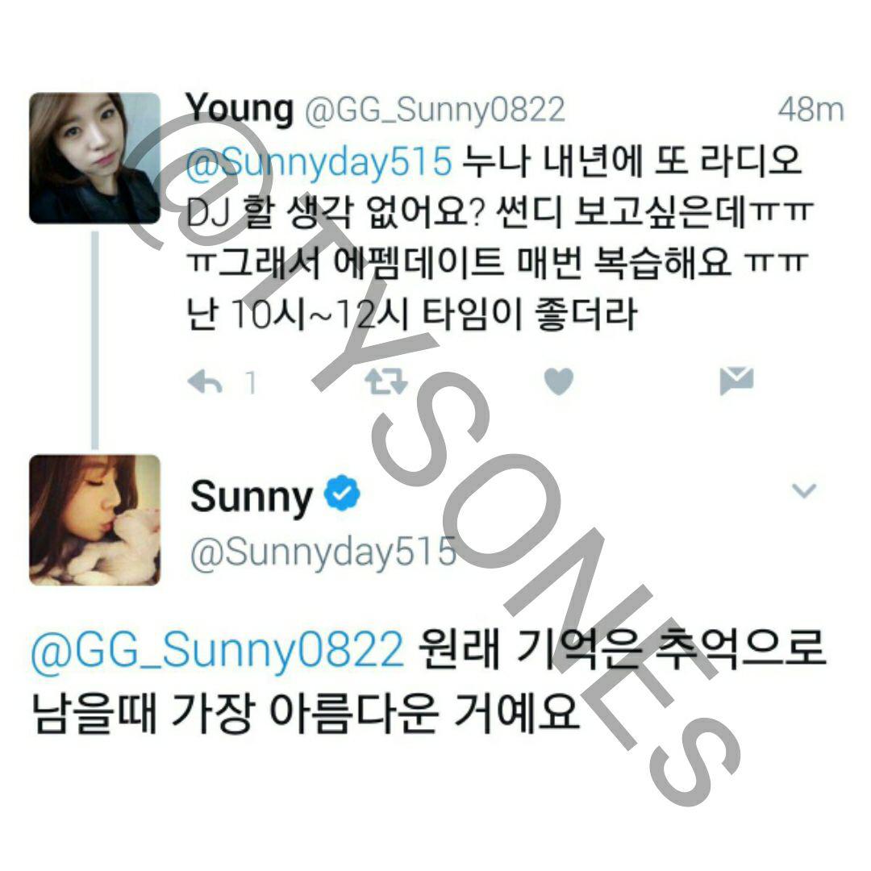Open Sunny's profile picture with teddy bear
The image size is (871, 871).
pyautogui.click(x=94, y=520)
